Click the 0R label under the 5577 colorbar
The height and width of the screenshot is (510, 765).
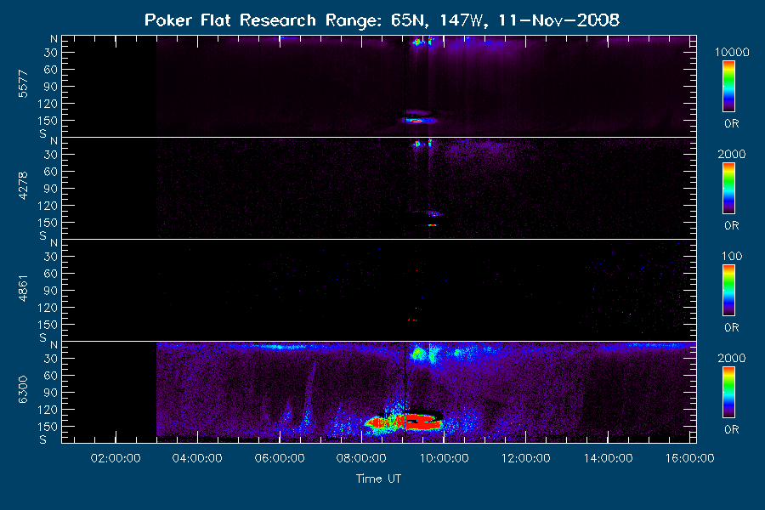[732, 124]
